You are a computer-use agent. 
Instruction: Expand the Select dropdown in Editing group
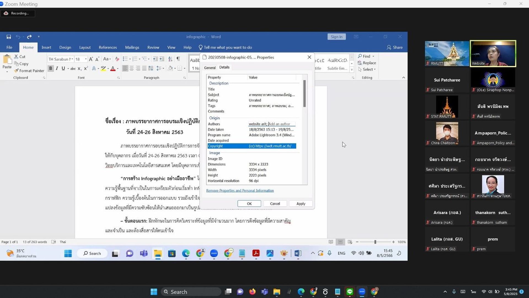point(367,69)
